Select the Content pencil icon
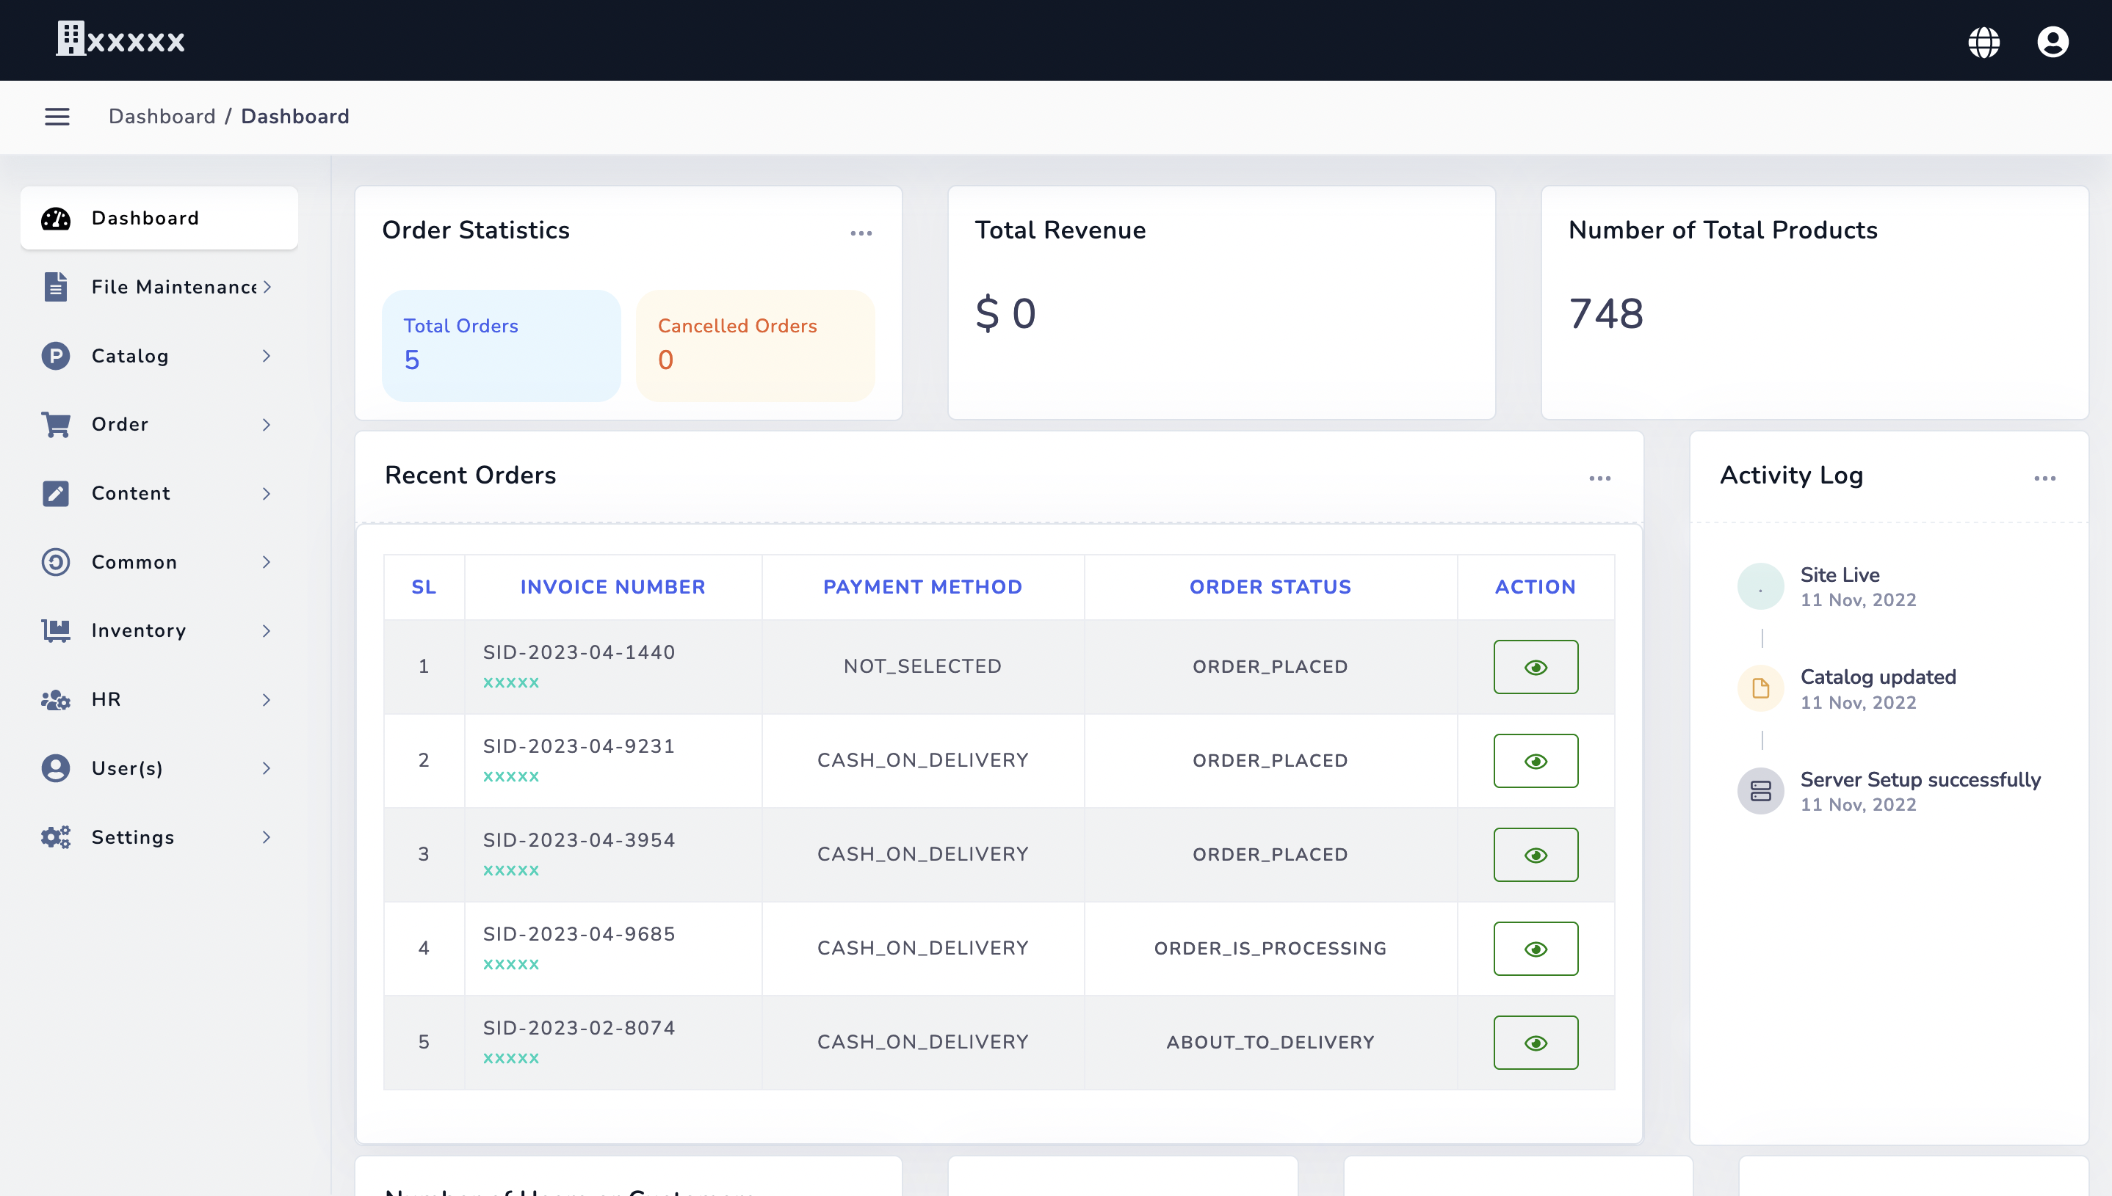2112x1196 pixels. pos(54,493)
